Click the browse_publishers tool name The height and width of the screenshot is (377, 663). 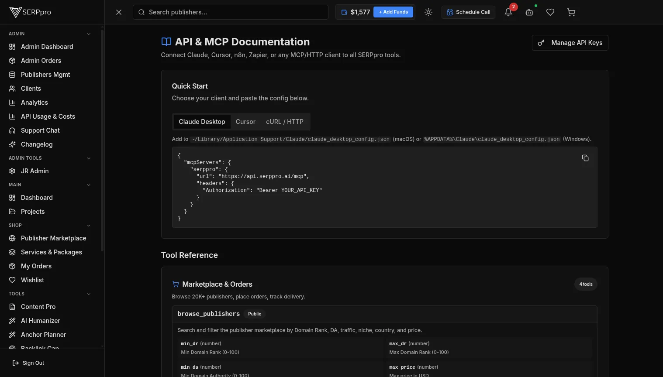(209, 314)
